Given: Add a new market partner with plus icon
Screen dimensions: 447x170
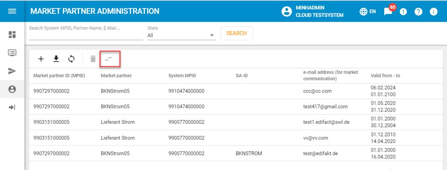Looking at the screenshot, I should coord(41,59).
